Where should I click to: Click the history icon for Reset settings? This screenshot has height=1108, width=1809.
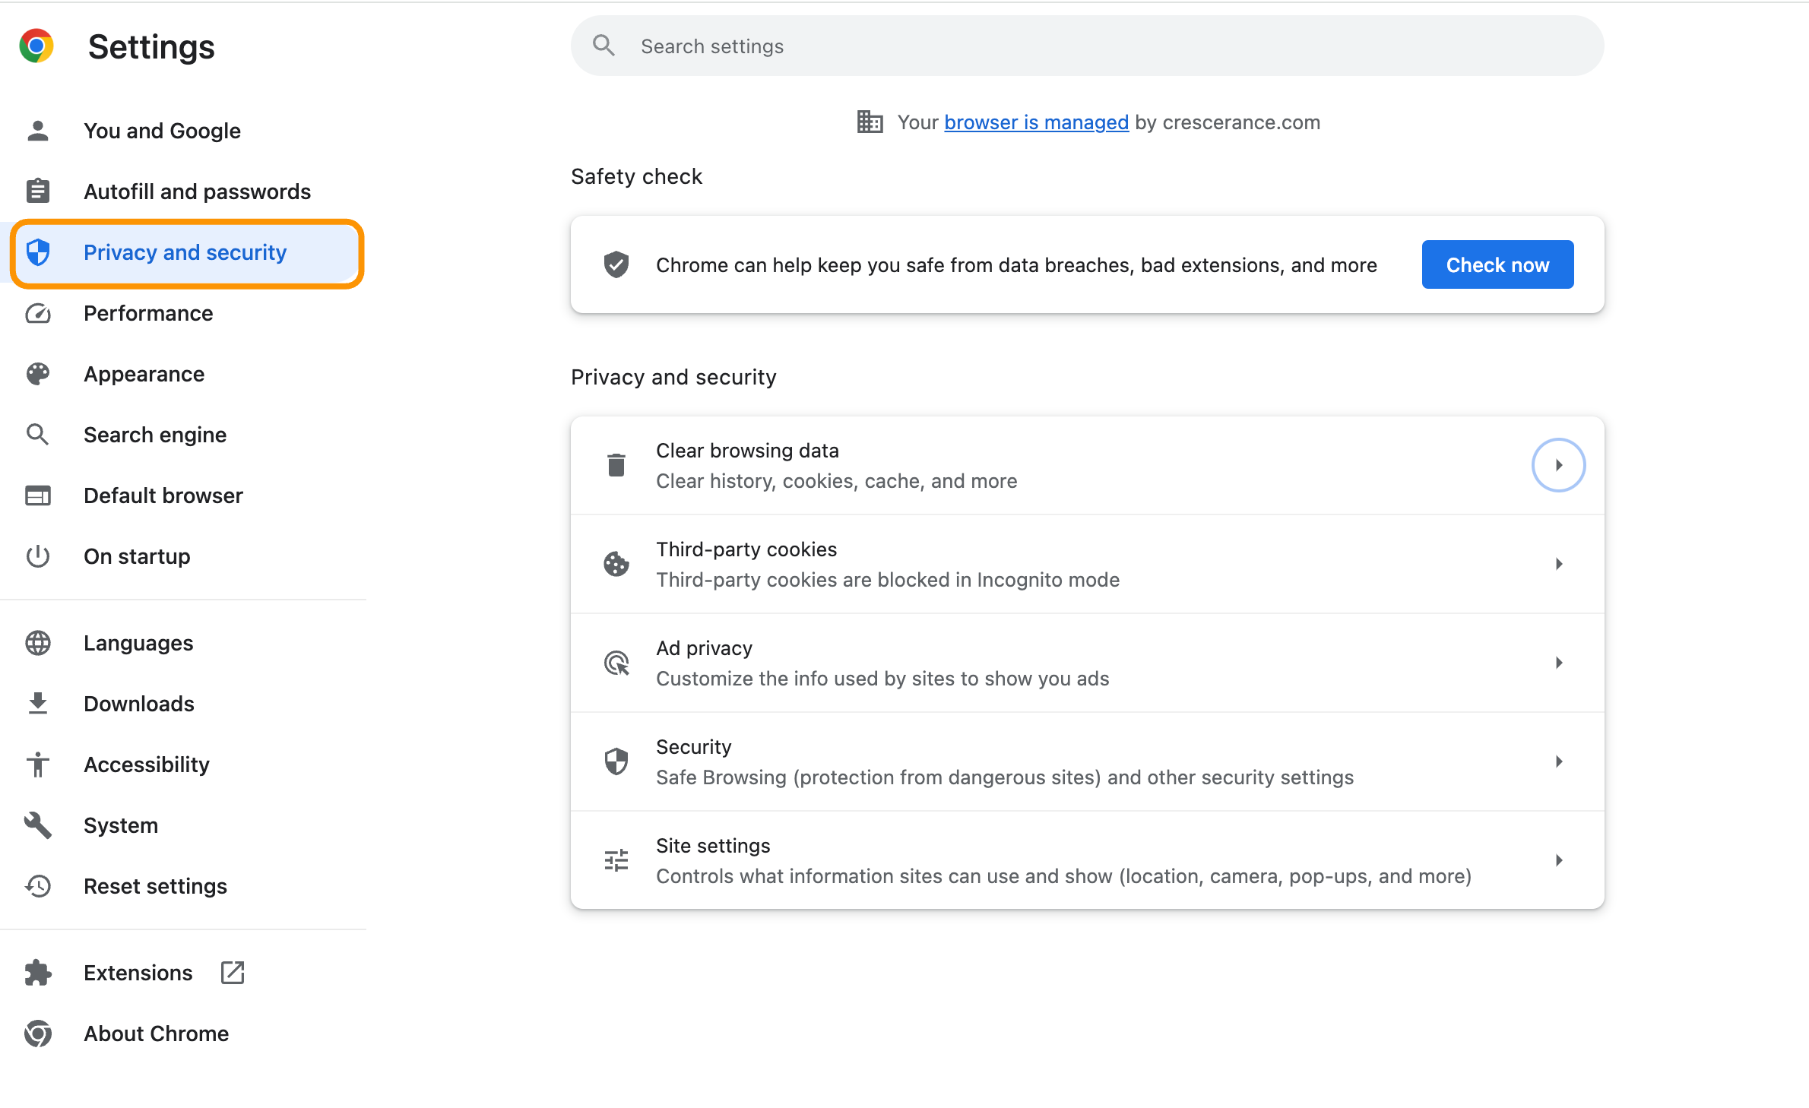click(37, 886)
